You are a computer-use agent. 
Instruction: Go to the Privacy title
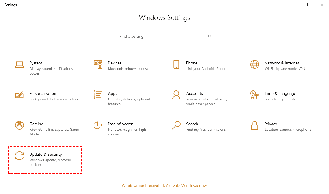pyautogui.click(x=271, y=124)
